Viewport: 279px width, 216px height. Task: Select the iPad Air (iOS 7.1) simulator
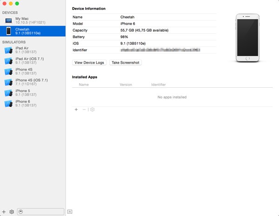pyautogui.click(x=33, y=61)
